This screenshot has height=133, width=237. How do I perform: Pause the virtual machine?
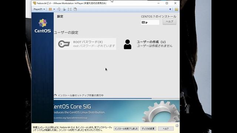tap(50, 9)
